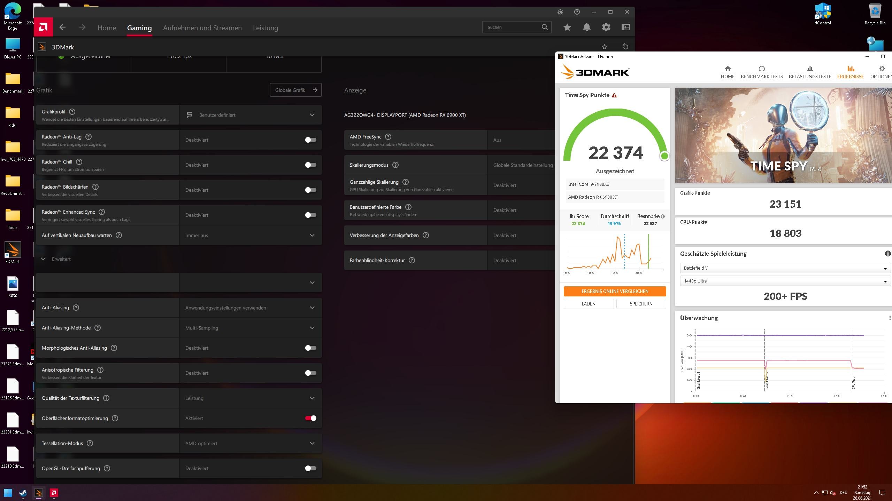Click SPEICHERN button in 3DMark
The image size is (892, 501).
pos(641,304)
